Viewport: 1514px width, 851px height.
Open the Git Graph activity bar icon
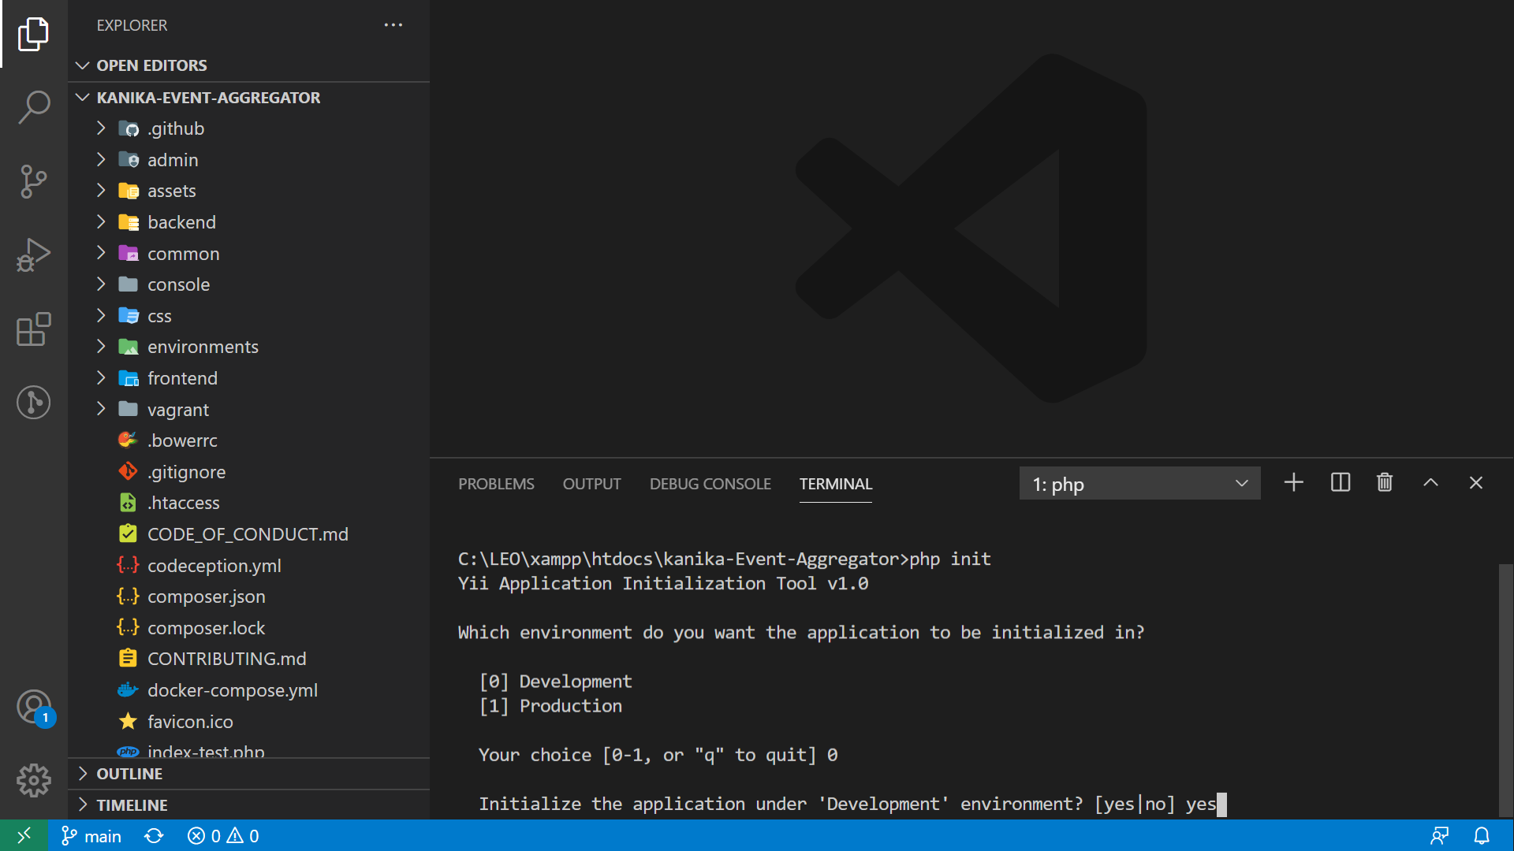pos(33,403)
